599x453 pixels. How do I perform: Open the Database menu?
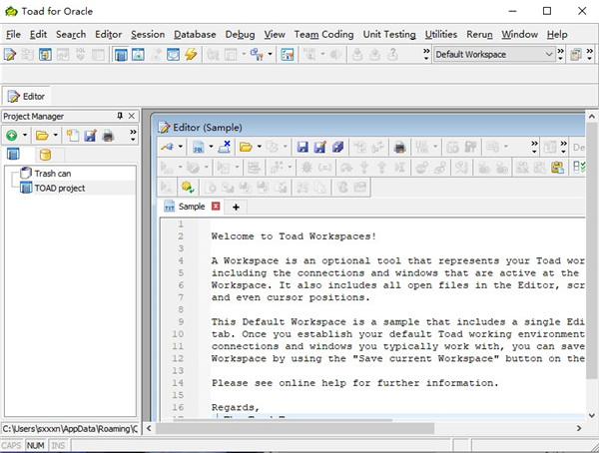coord(194,34)
